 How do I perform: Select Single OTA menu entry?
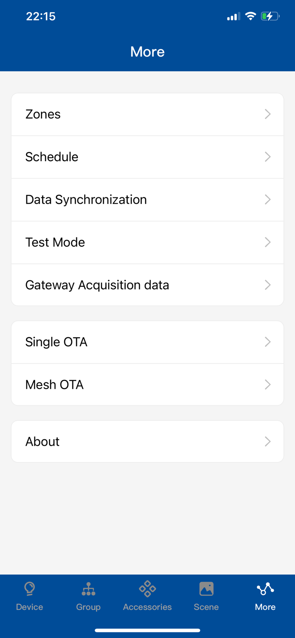56,342
